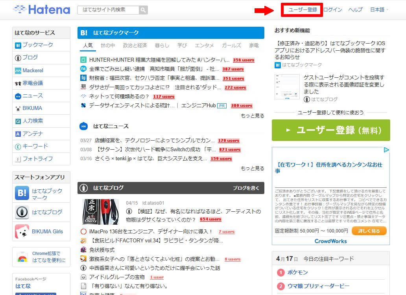This screenshot has height=295, width=406.
Task: Click the アンテナ sidebar icon
Action: 18,134
